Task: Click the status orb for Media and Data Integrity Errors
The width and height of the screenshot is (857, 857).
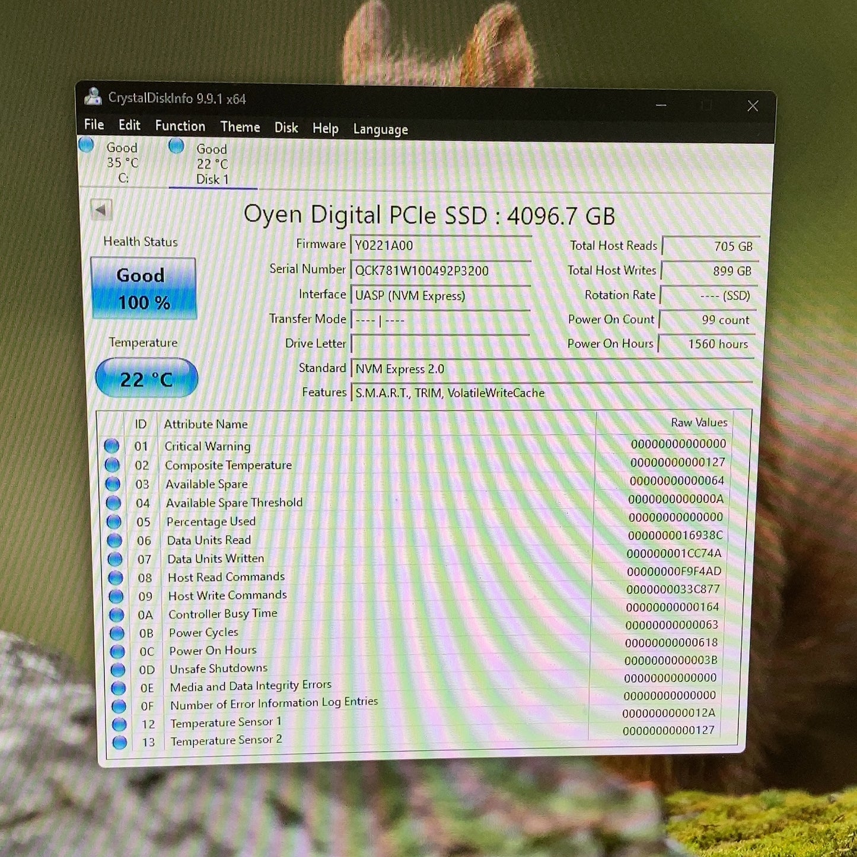Action: pos(119,687)
